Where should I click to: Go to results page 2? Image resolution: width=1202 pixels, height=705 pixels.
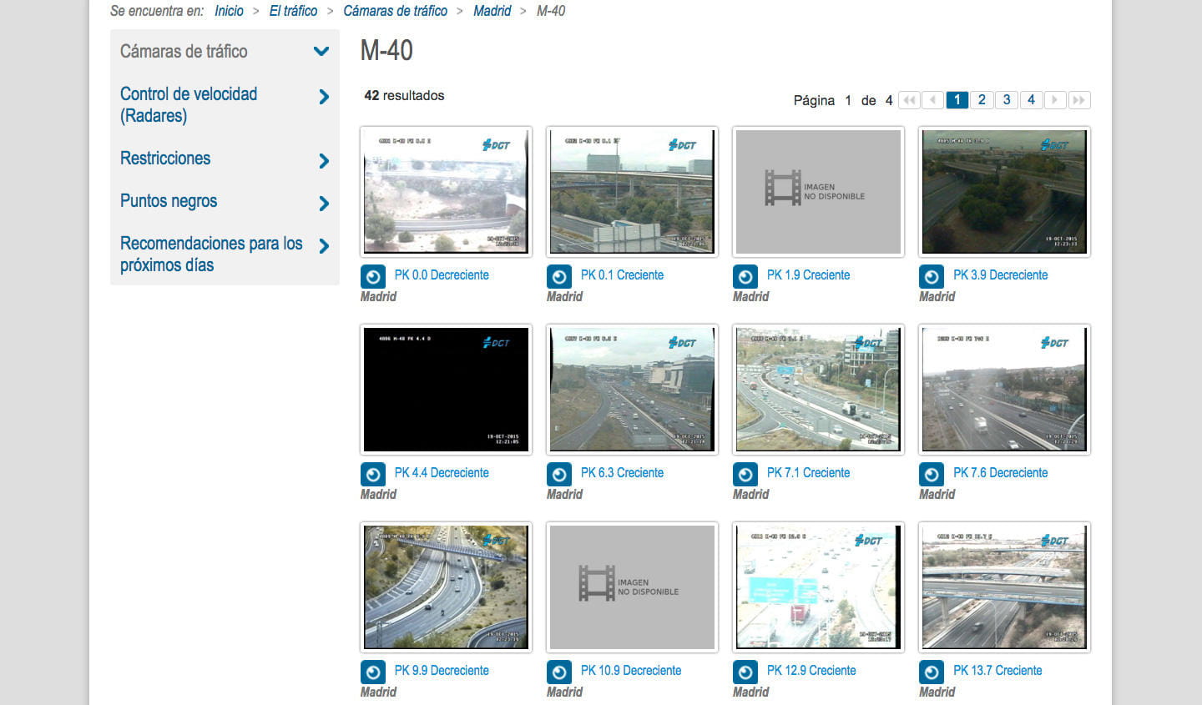click(982, 100)
